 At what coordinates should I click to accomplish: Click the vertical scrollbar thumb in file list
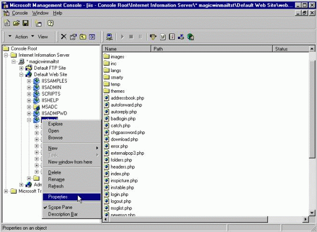coord(312,109)
